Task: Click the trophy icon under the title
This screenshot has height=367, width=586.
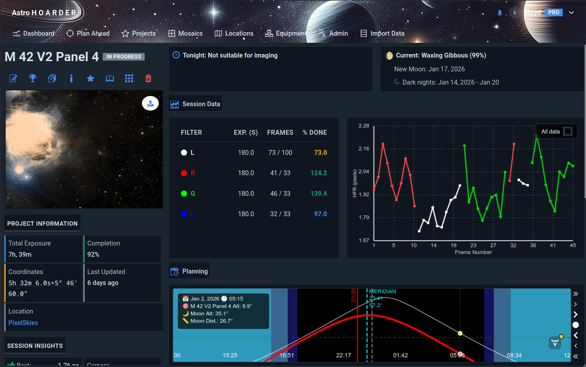Action: point(33,78)
